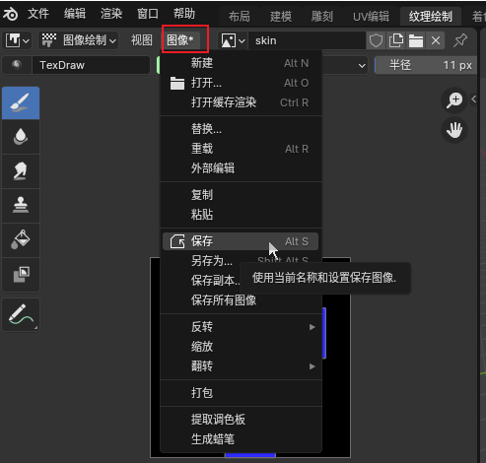Choose 打开... from the image menu

(241, 83)
